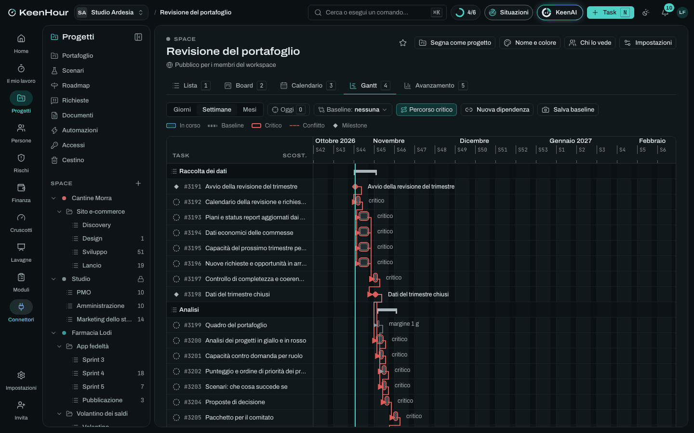
Task: Switch to the Avanzamento view tab
Action: [x=435, y=86]
